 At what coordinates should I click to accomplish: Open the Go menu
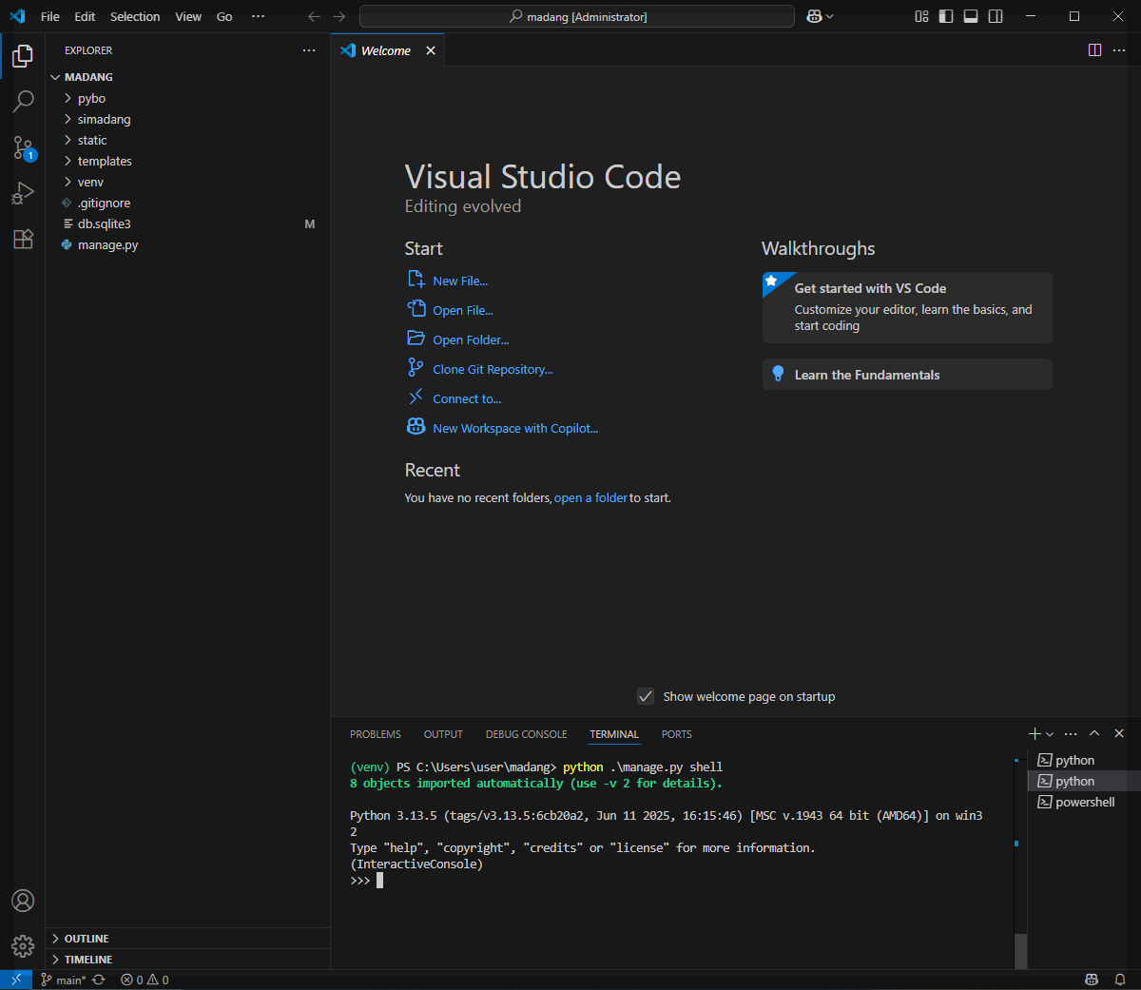point(224,16)
